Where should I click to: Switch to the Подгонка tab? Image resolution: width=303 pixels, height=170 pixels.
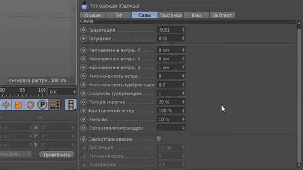[170, 15]
